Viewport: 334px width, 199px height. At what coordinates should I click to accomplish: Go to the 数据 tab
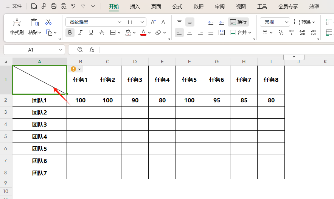[x=198, y=6]
